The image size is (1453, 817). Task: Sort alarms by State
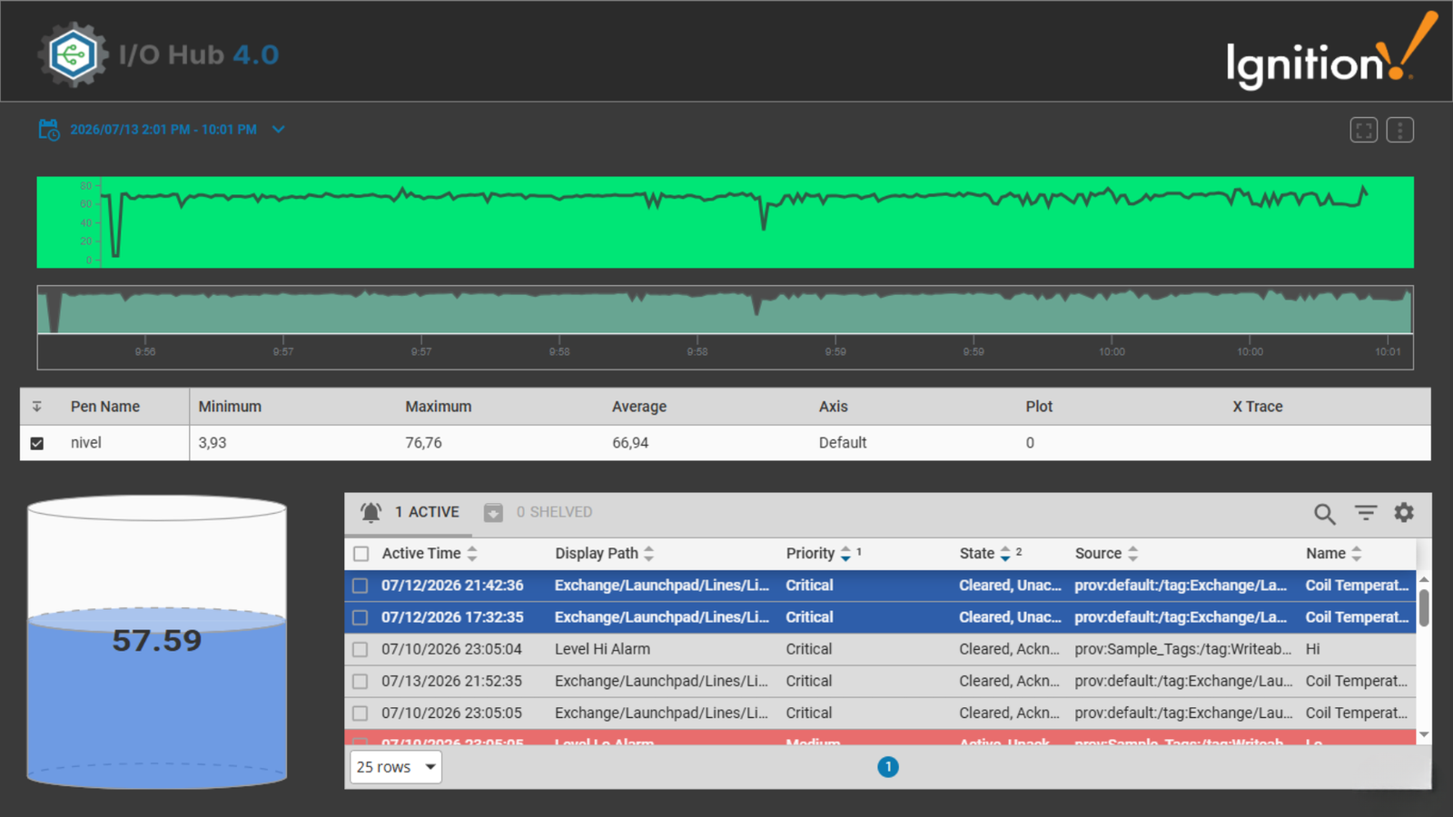pos(984,554)
